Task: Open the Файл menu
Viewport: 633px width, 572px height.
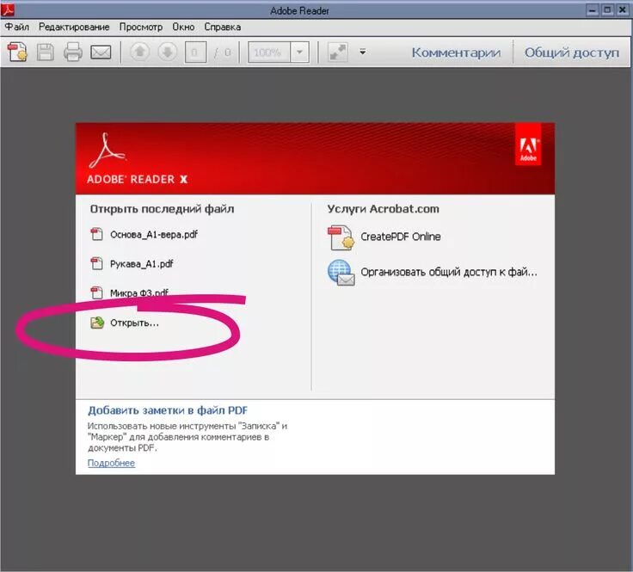Action: point(16,27)
